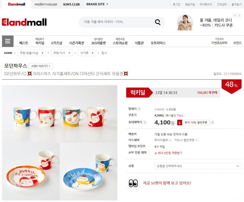The height and width of the screenshot is (202, 244).
Task: Open the hamburger category menu
Action: click(8, 41)
